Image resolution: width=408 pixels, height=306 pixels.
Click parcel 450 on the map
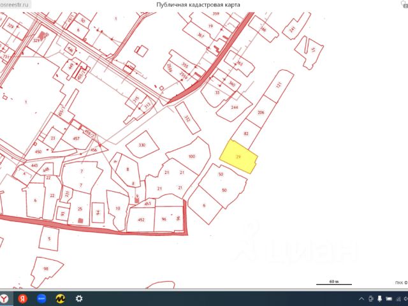point(38,152)
